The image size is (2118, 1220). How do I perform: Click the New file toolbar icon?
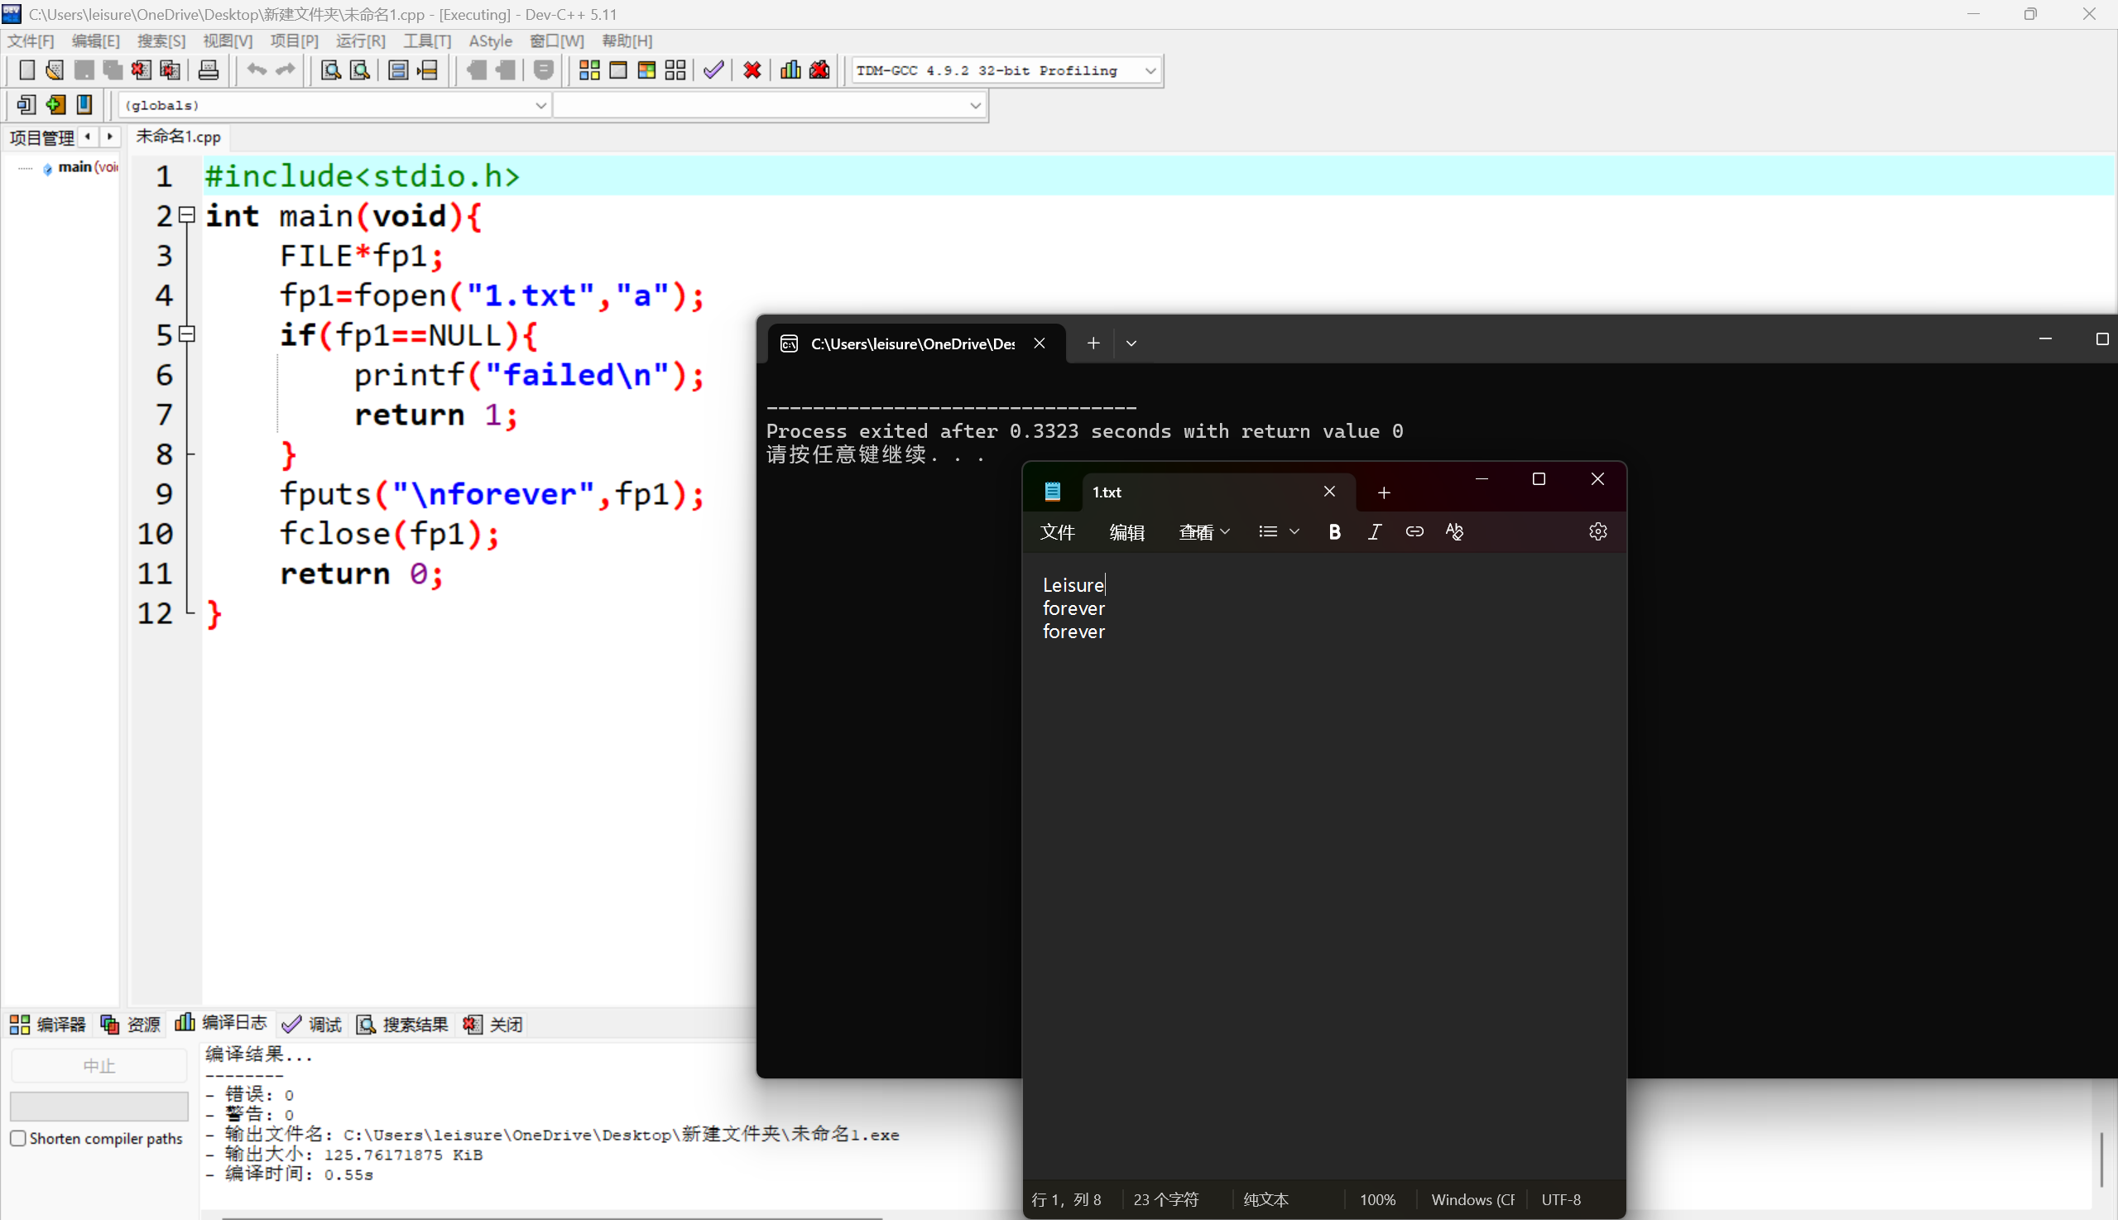tap(26, 70)
